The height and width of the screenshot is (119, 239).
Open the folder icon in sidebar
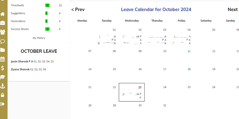2,50
